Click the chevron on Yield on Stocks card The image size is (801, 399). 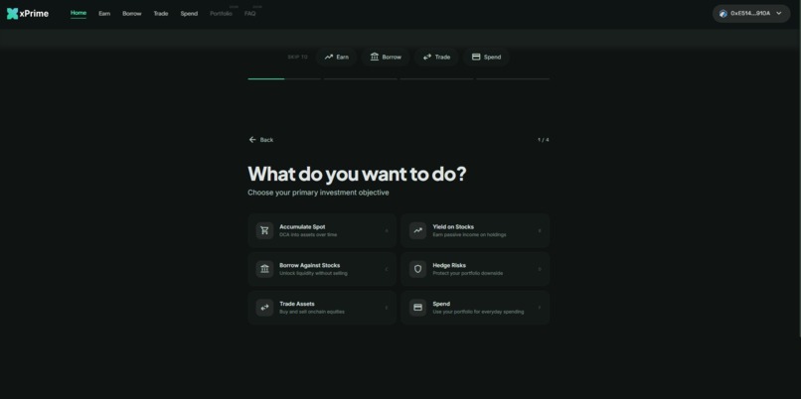pos(540,231)
